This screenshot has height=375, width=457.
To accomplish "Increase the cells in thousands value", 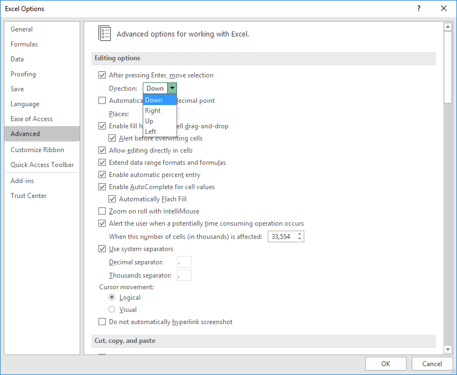I will click(x=300, y=234).
